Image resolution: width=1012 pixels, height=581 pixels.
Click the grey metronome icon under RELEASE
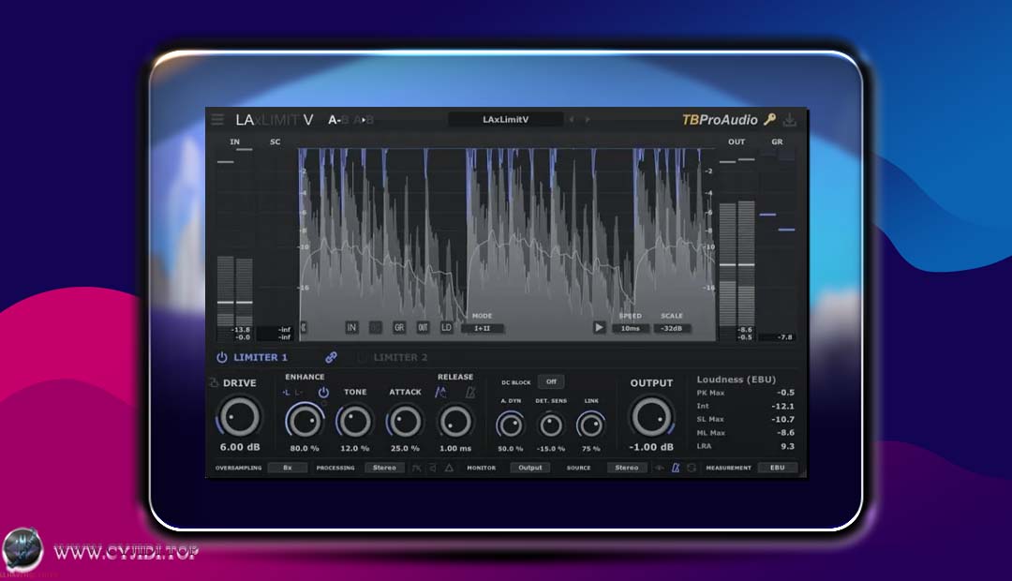470,392
